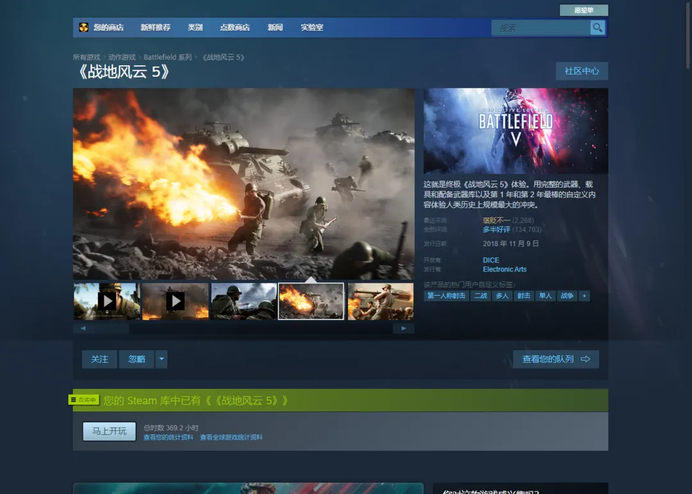This screenshot has height=494, width=692.
Task: Play the second trailer thumbnail
Action: click(x=175, y=301)
